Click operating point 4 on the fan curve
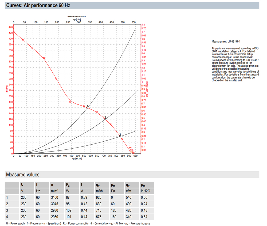 (87, 108)
